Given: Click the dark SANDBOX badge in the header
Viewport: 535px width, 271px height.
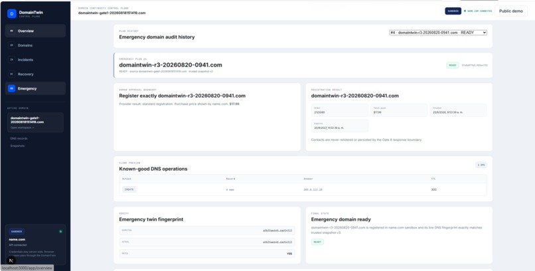Looking at the screenshot, I should pos(453,11).
